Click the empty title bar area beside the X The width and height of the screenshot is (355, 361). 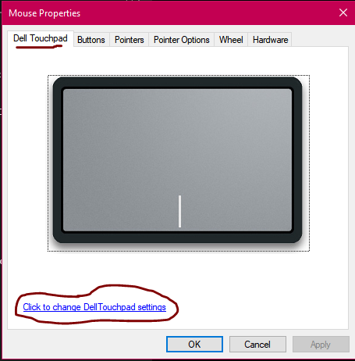(x=208, y=13)
